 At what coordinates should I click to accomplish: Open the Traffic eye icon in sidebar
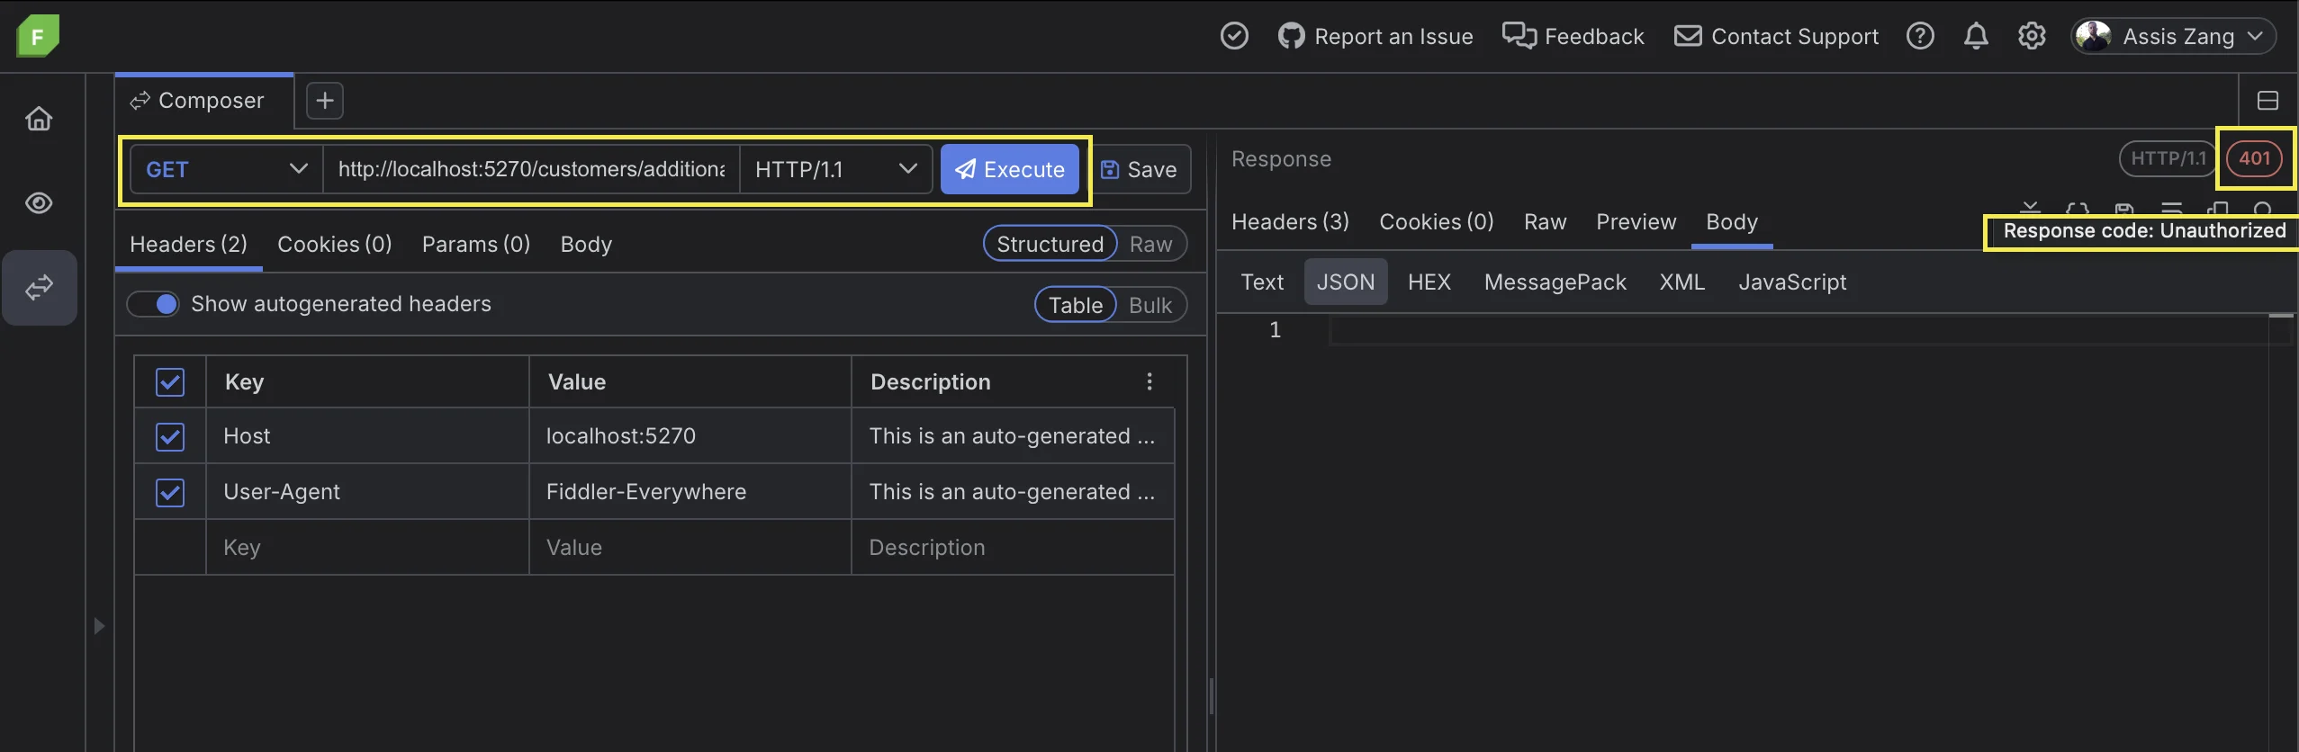coord(39,203)
